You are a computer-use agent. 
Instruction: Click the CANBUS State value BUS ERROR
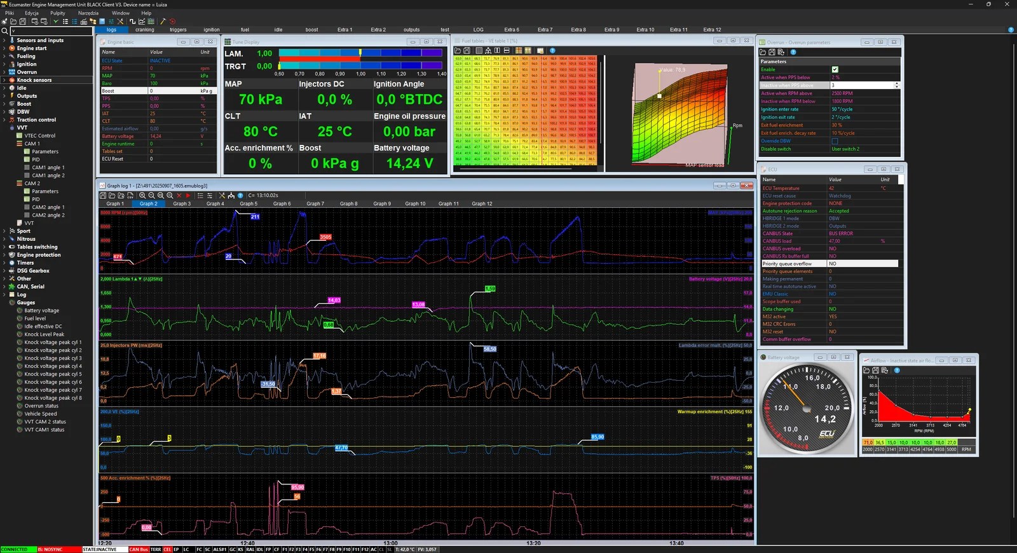841,234
